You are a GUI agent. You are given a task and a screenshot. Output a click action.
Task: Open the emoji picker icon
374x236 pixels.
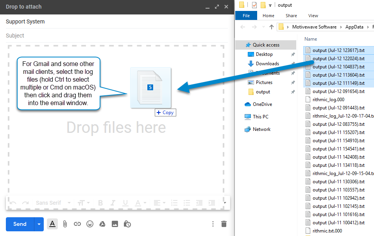click(90, 224)
